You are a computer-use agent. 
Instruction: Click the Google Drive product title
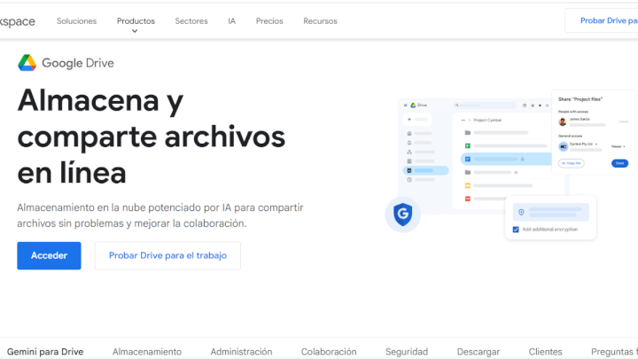click(78, 63)
